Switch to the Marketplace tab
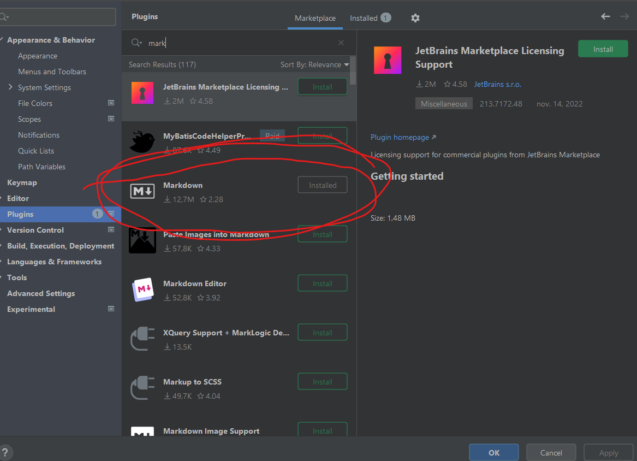The image size is (637, 461). (x=315, y=18)
